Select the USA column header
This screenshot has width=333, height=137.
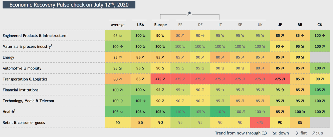coord(141,25)
